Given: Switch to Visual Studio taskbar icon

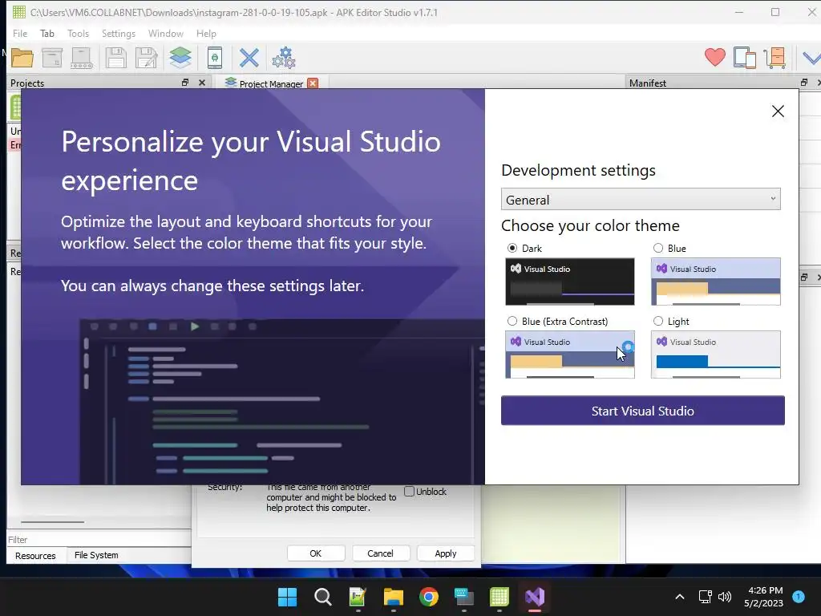Looking at the screenshot, I should 535,597.
